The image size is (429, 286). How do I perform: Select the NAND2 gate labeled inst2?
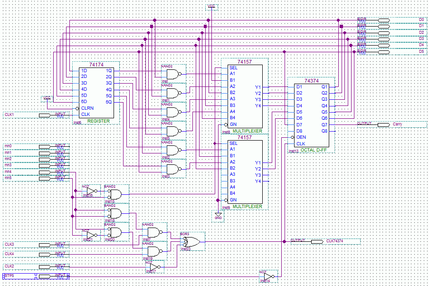pyautogui.click(x=174, y=150)
